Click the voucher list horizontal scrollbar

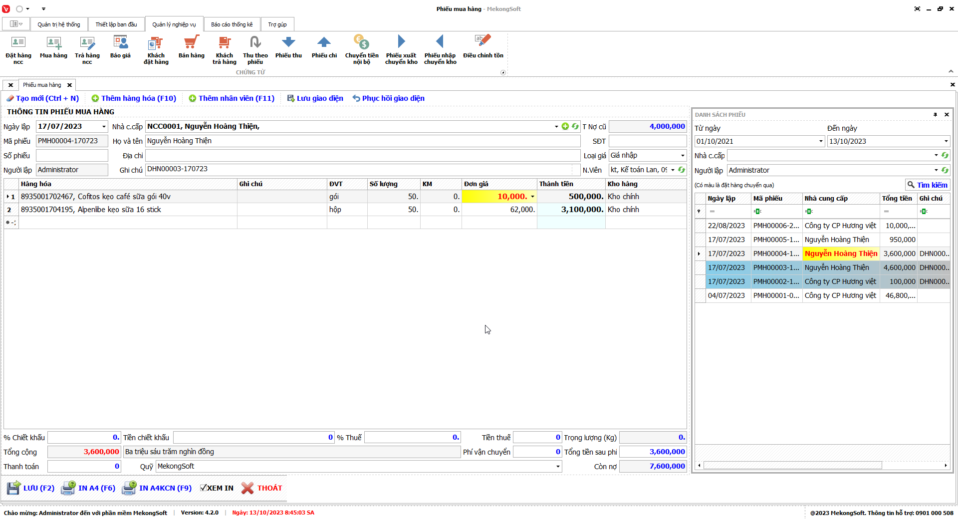792,466
